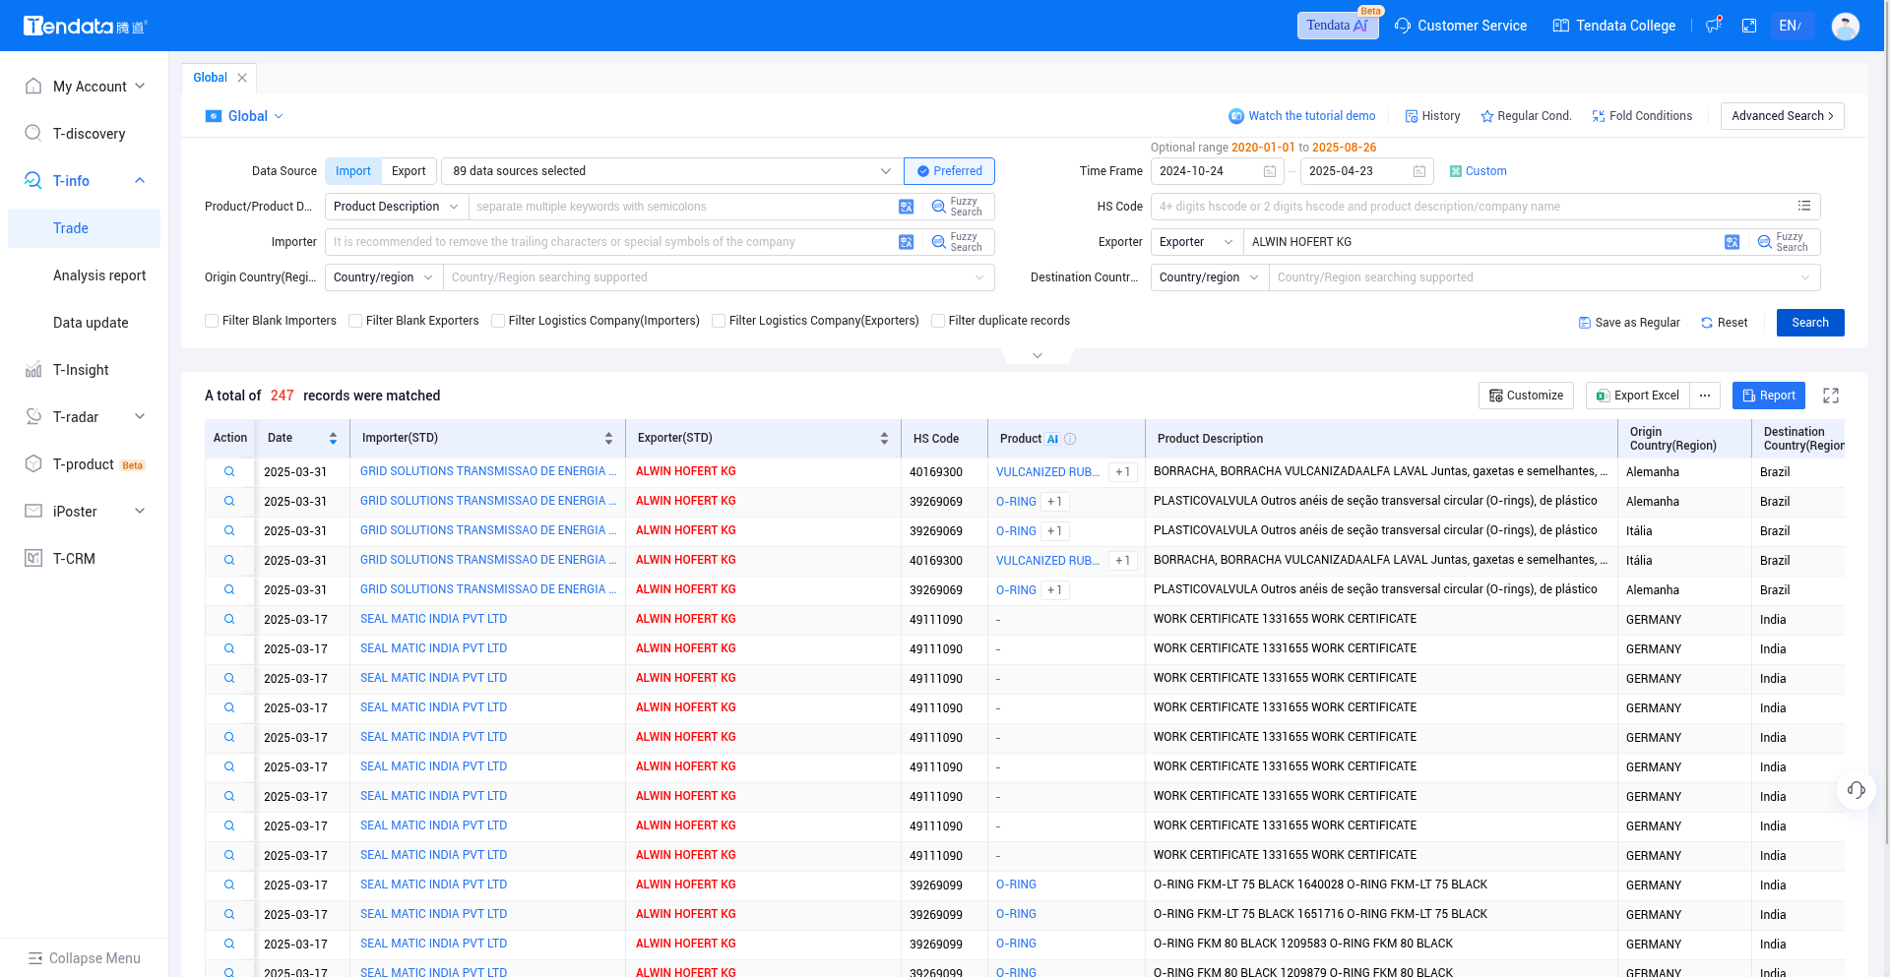Check Filter duplicate records

938,321
